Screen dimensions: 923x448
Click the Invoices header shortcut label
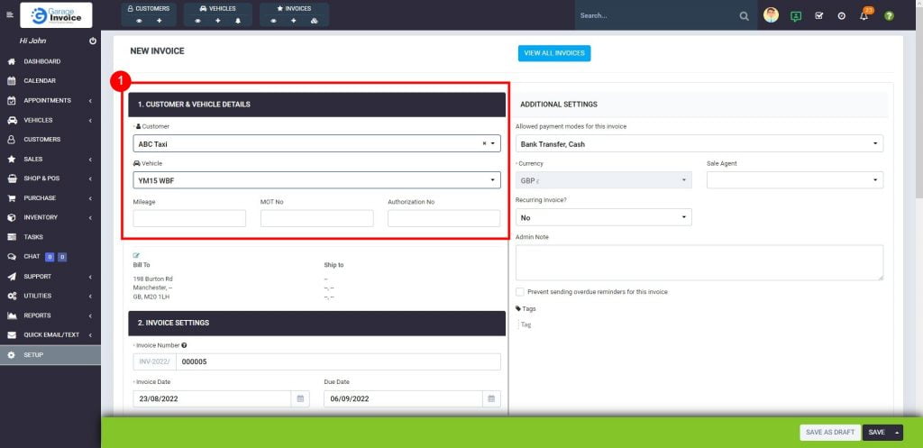click(x=294, y=9)
